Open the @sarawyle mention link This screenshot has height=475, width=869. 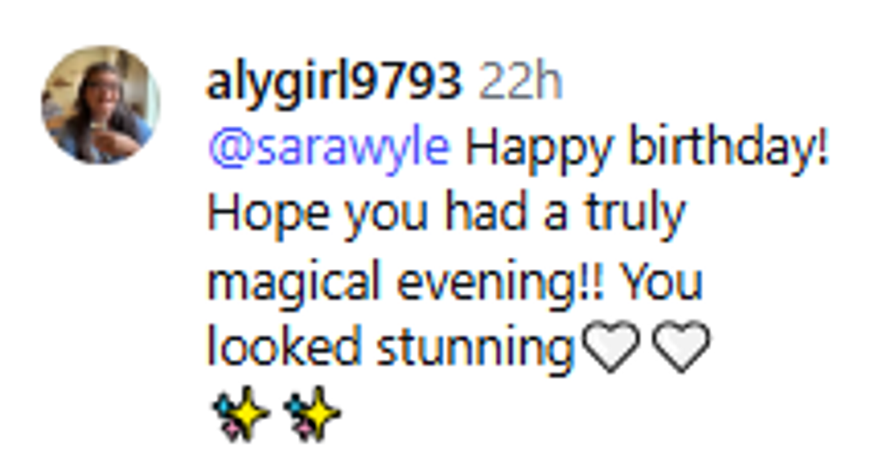pyautogui.click(x=328, y=149)
